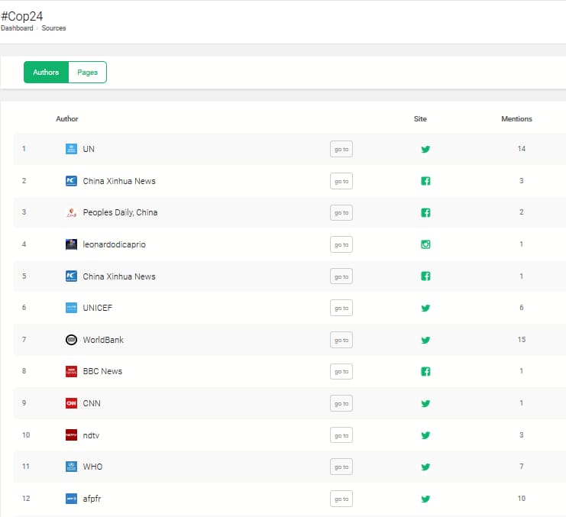Screen dimensions: 566x517
Task: Click the WHO avatar logo
Action: click(x=71, y=467)
